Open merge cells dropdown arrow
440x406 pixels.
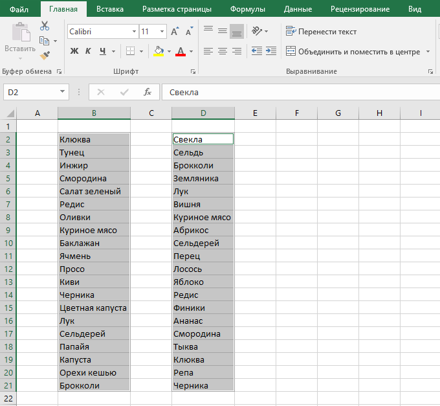[x=428, y=52]
